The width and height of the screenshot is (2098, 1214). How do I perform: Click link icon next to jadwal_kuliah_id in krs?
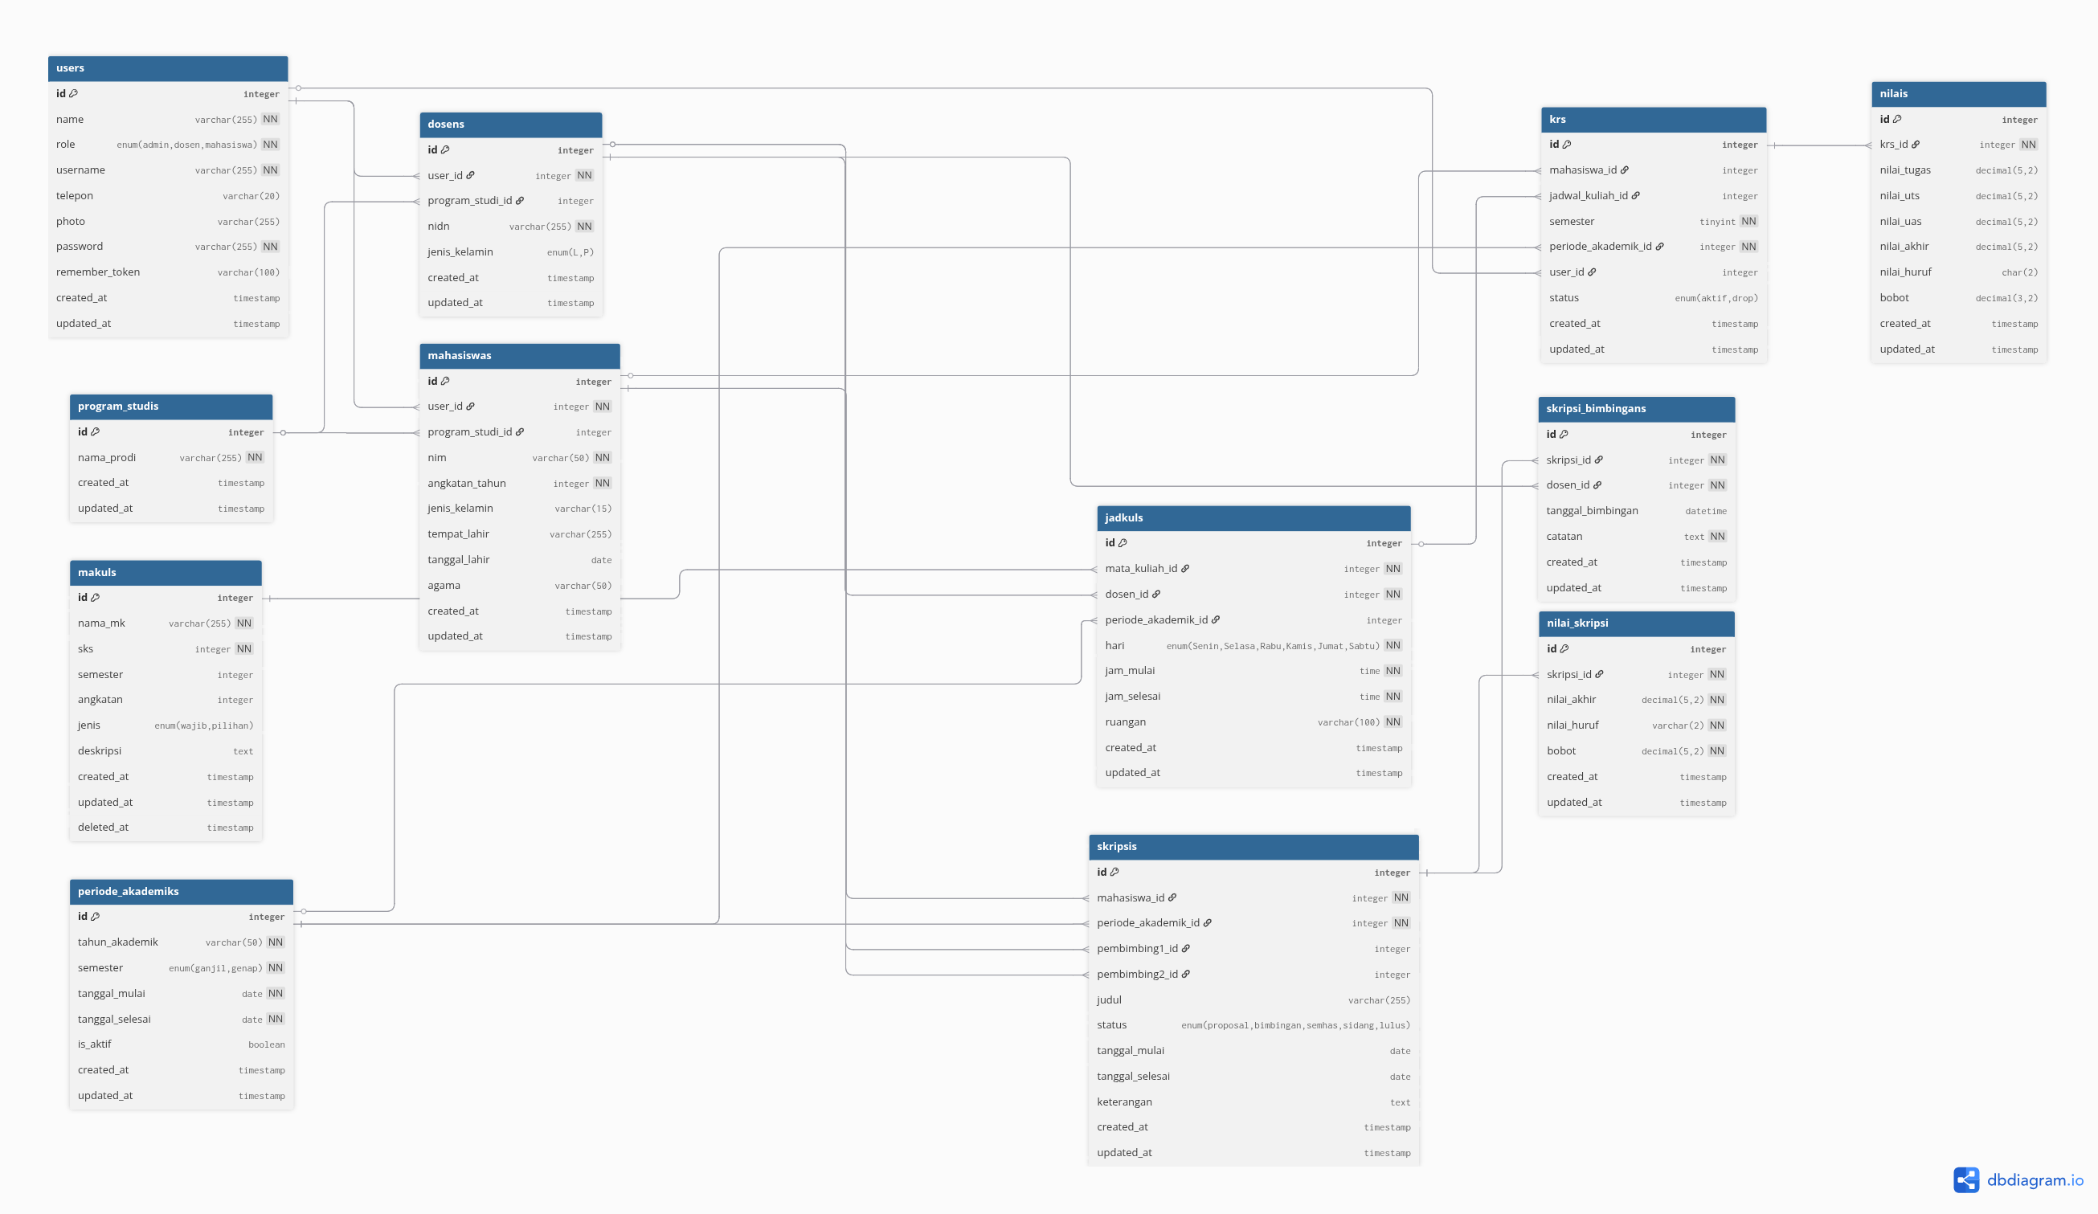pos(1635,196)
